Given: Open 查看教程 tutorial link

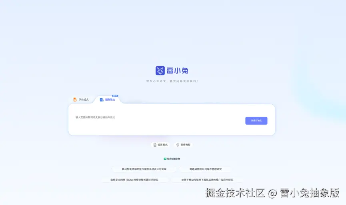Looking at the screenshot, I should tap(183, 145).
